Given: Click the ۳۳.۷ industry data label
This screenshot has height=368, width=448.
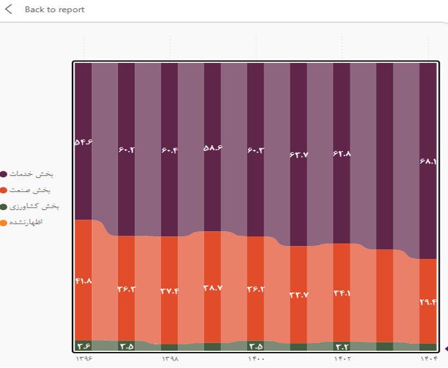Looking at the screenshot, I should pyautogui.click(x=299, y=294).
